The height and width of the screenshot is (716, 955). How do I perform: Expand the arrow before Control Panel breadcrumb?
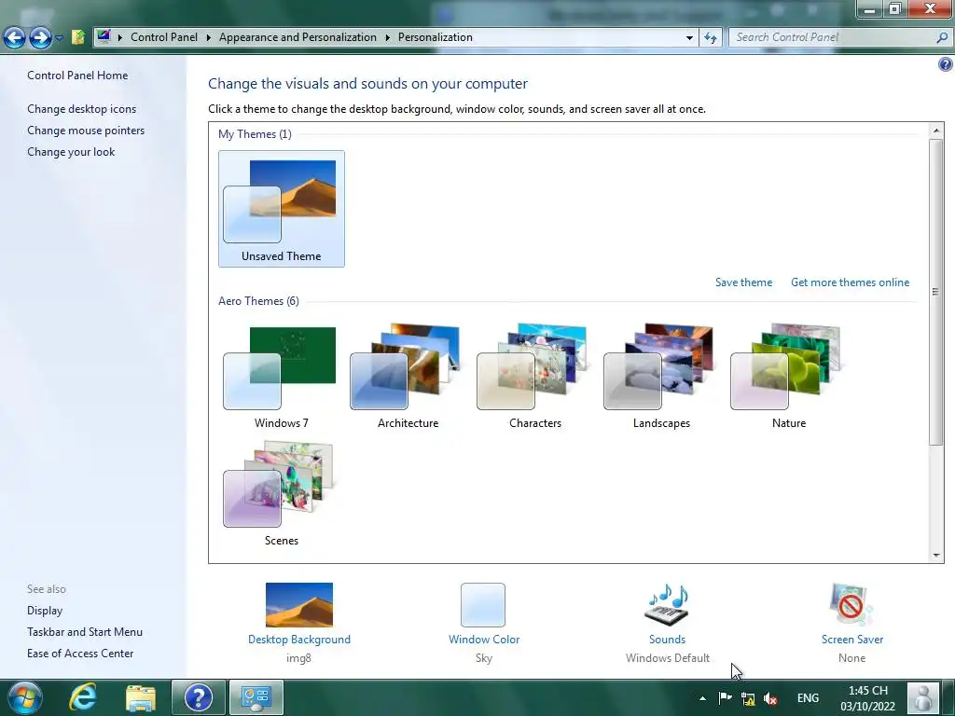[x=120, y=37]
